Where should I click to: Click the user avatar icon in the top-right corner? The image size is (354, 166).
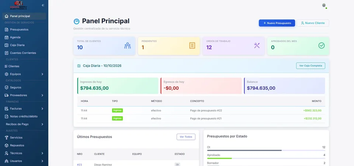tap(324, 5)
